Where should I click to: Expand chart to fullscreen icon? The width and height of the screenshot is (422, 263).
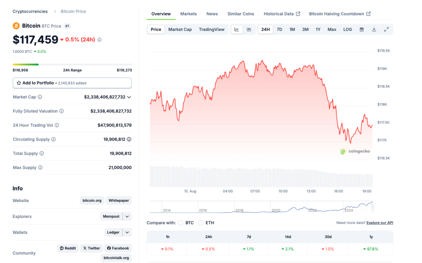386,30
